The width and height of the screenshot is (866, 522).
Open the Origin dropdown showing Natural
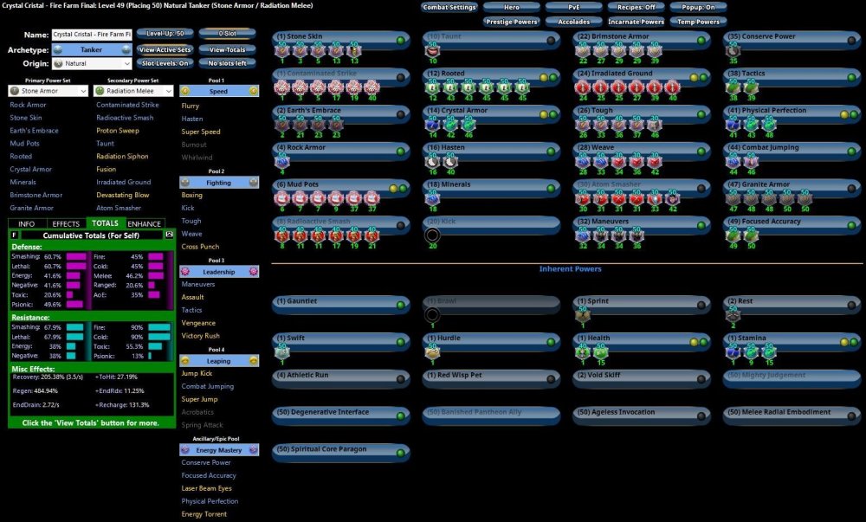[x=91, y=63]
